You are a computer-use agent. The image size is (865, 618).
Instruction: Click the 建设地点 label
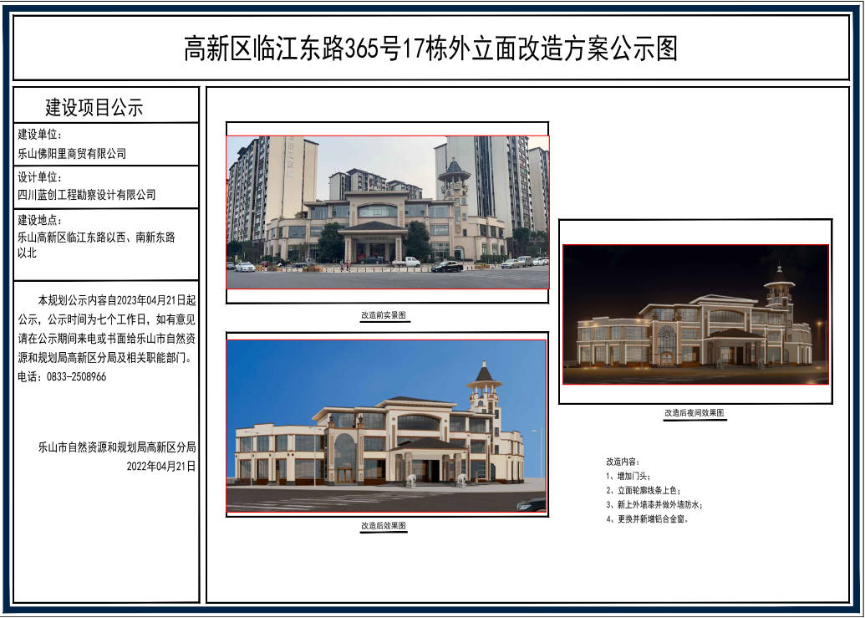(40, 220)
